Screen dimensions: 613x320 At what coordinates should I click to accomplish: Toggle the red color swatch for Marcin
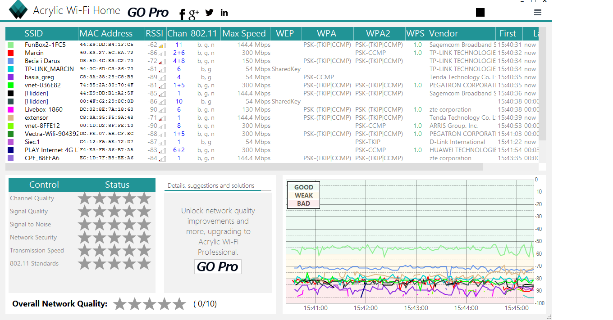click(11, 53)
